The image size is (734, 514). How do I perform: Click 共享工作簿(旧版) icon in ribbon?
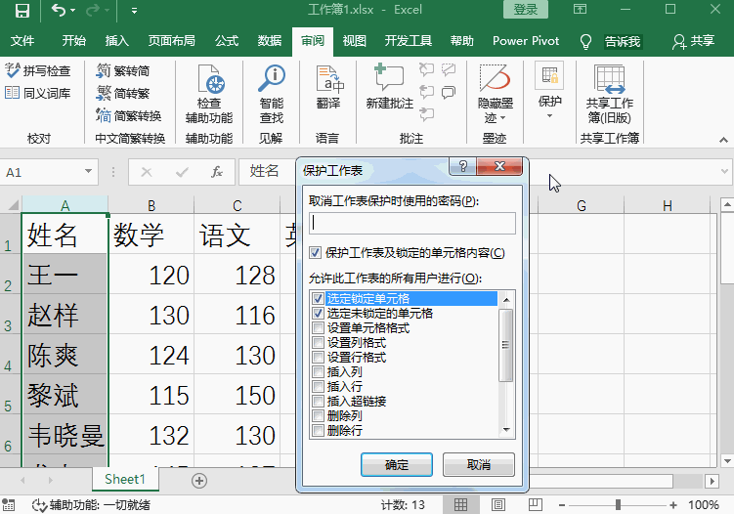(610, 78)
